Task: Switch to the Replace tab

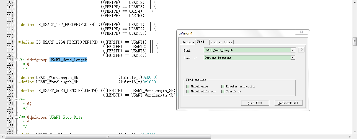Action: point(188,42)
